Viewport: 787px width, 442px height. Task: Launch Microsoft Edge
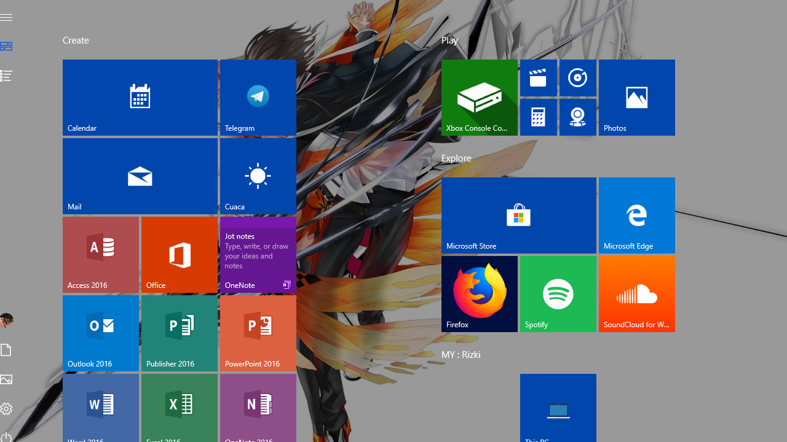pos(636,215)
